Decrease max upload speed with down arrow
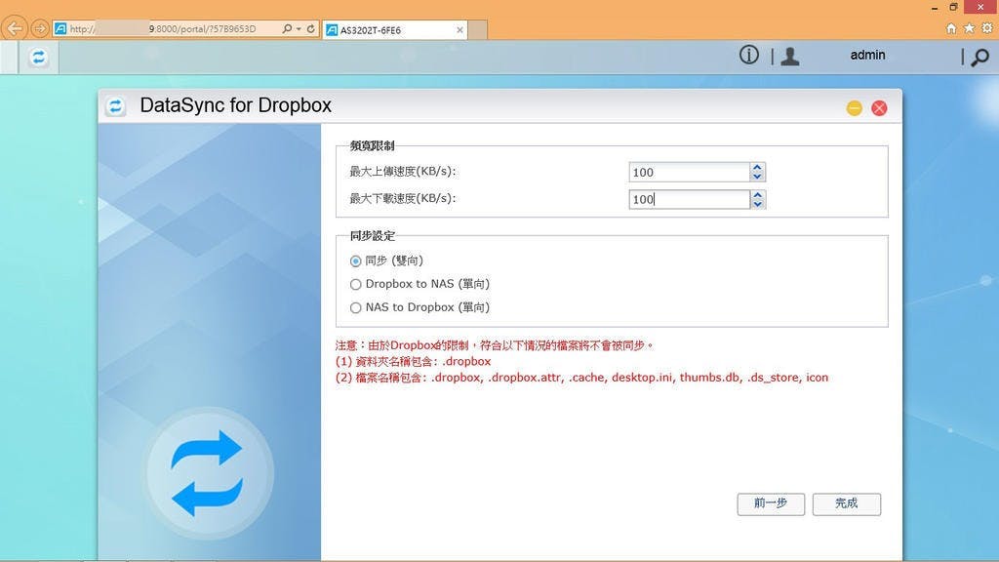 (758, 177)
